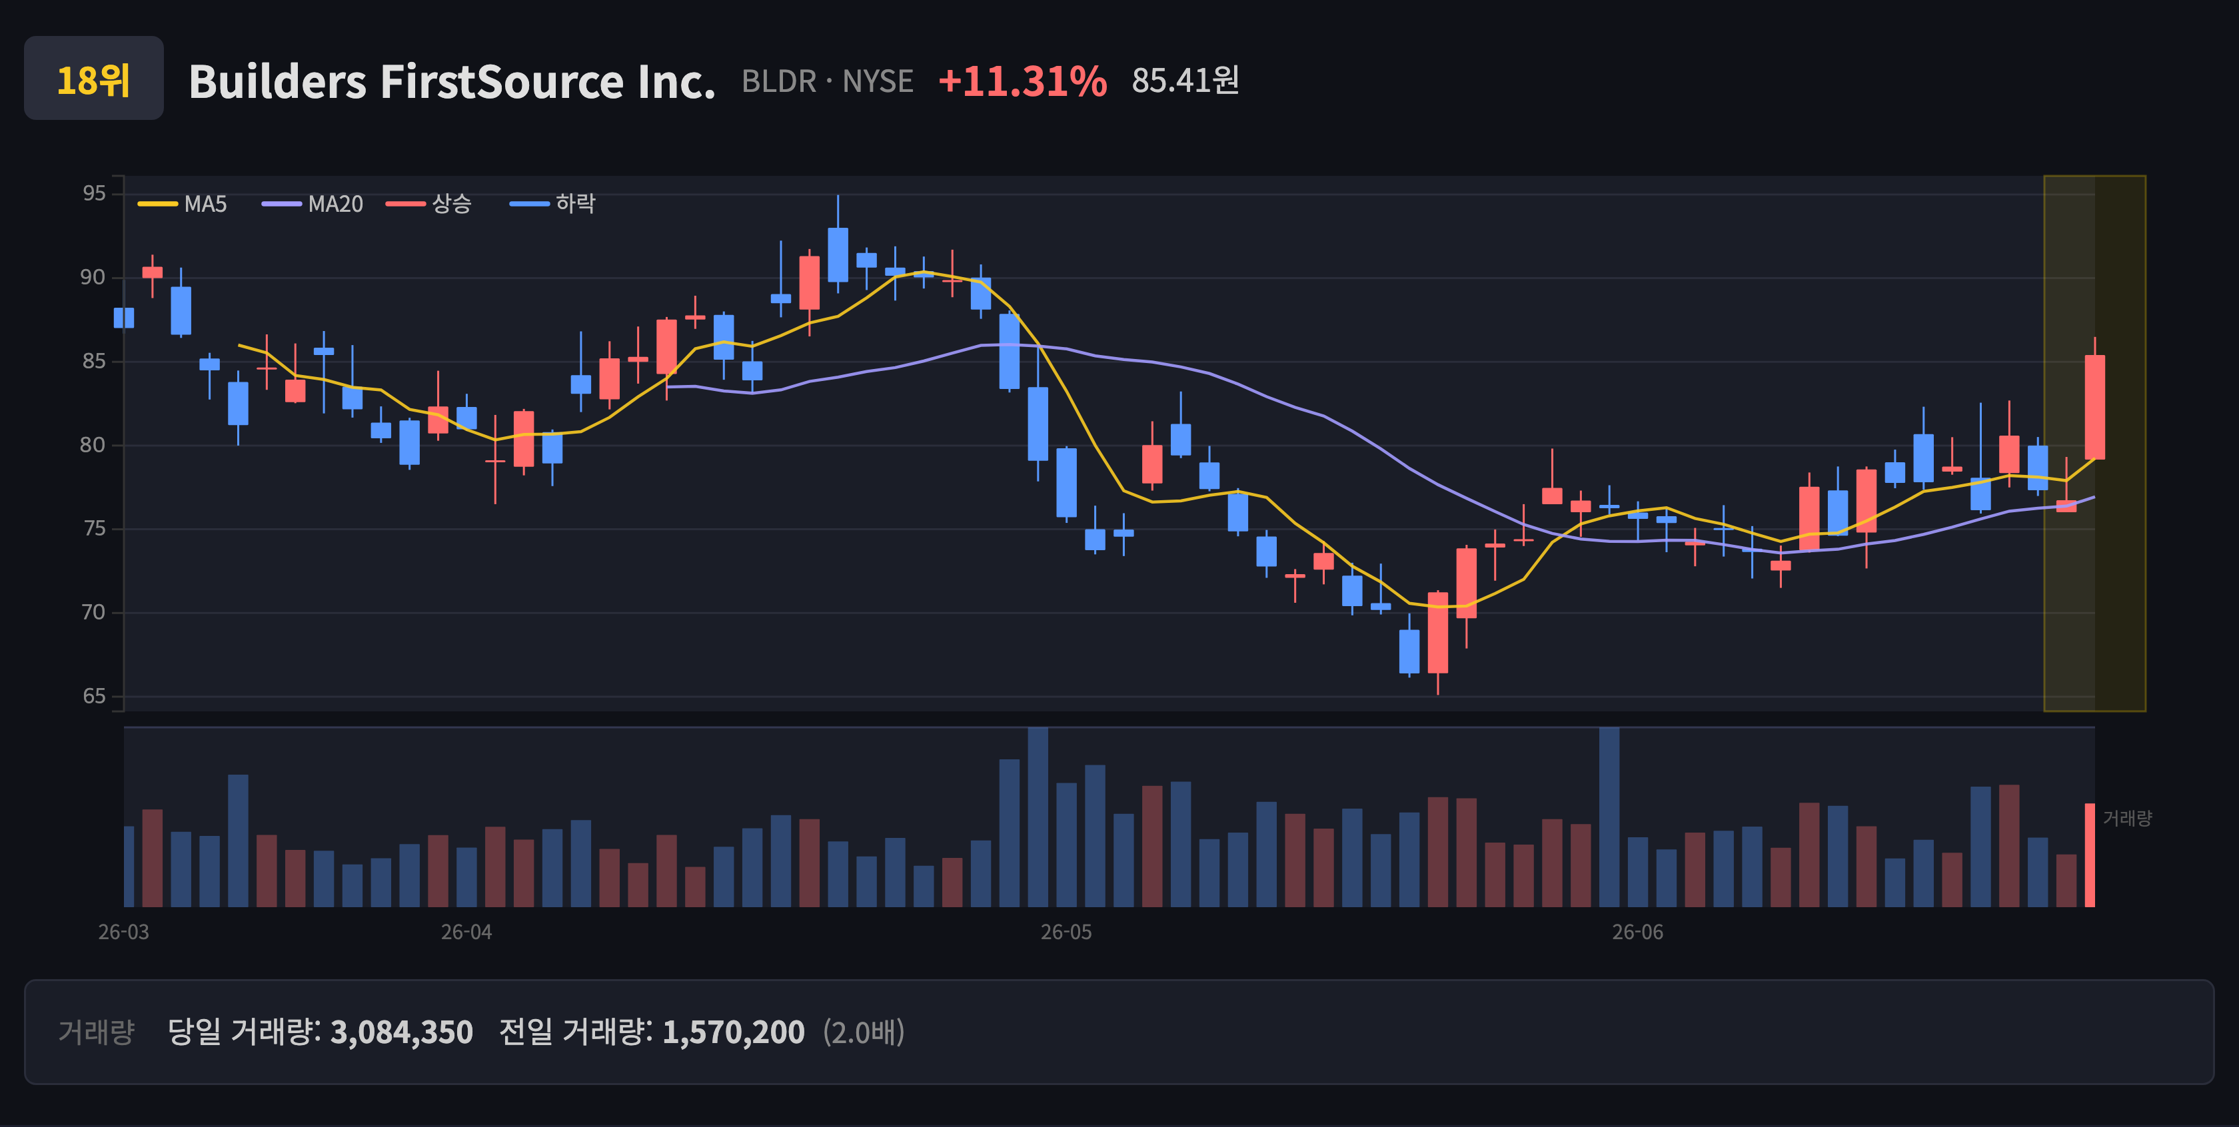Click the 90 price axis label
This screenshot has height=1127, width=2239.
[93, 277]
